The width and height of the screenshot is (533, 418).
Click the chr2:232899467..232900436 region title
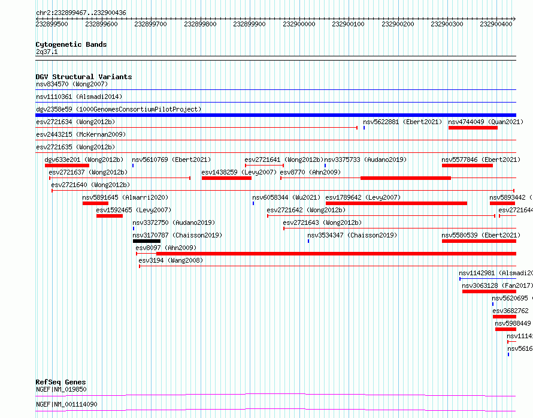click(81, 13)
